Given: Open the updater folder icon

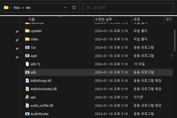Looking at the screenshot, I should (27, 31).
